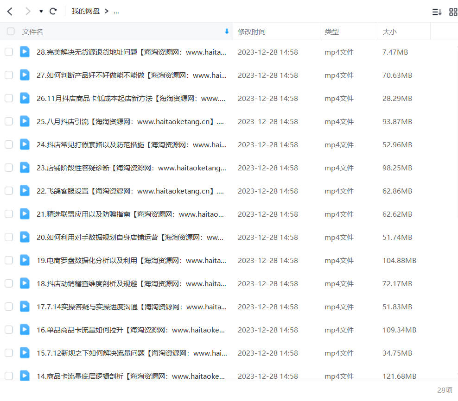Image resolution: width=458 pixels, height=401 pixels.
Task: Click the 7.47MB size cell
Action: click(395, 52)
